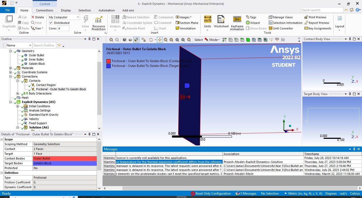The width and height of the screenshot is (362, 198).
Task: Select the Mesh tree item
Action: coord(25,98)
